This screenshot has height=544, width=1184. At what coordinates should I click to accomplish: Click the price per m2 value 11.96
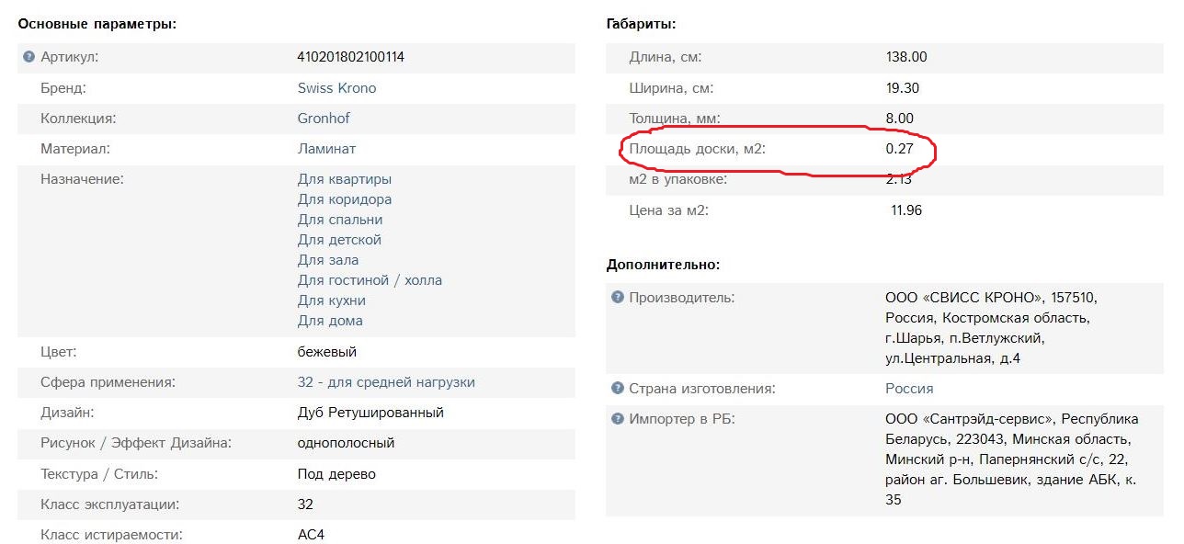(x=906, y=210)
